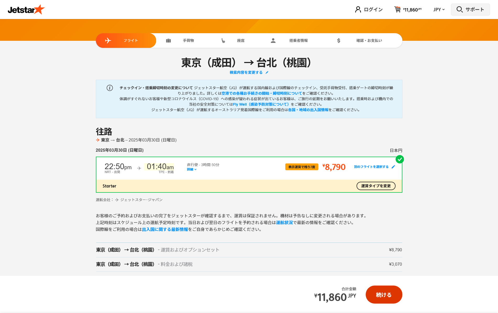Click the 合計金額 ¥11,860 total
This screenshot has width=498, height=313.
335,297
